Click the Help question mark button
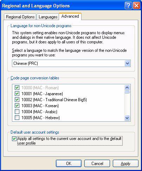 point(128,6)
